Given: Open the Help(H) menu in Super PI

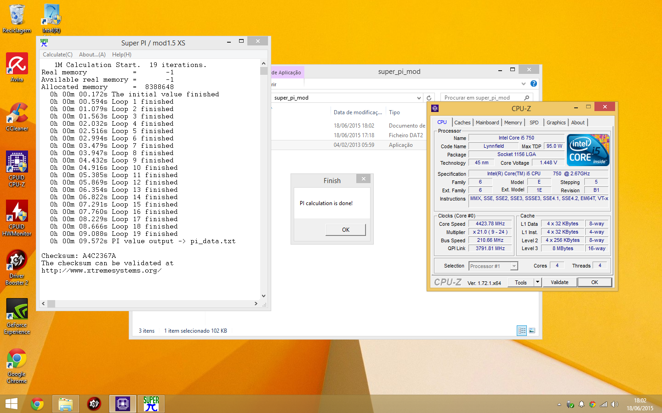Looking at the screenshot, I should point(122,55).
